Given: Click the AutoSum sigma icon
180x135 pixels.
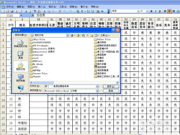Looking at the screenshot, I should (82, 11).
